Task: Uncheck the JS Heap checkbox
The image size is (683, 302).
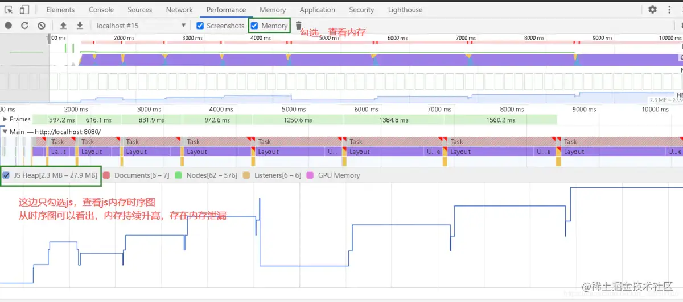Action: pos(6,175)
